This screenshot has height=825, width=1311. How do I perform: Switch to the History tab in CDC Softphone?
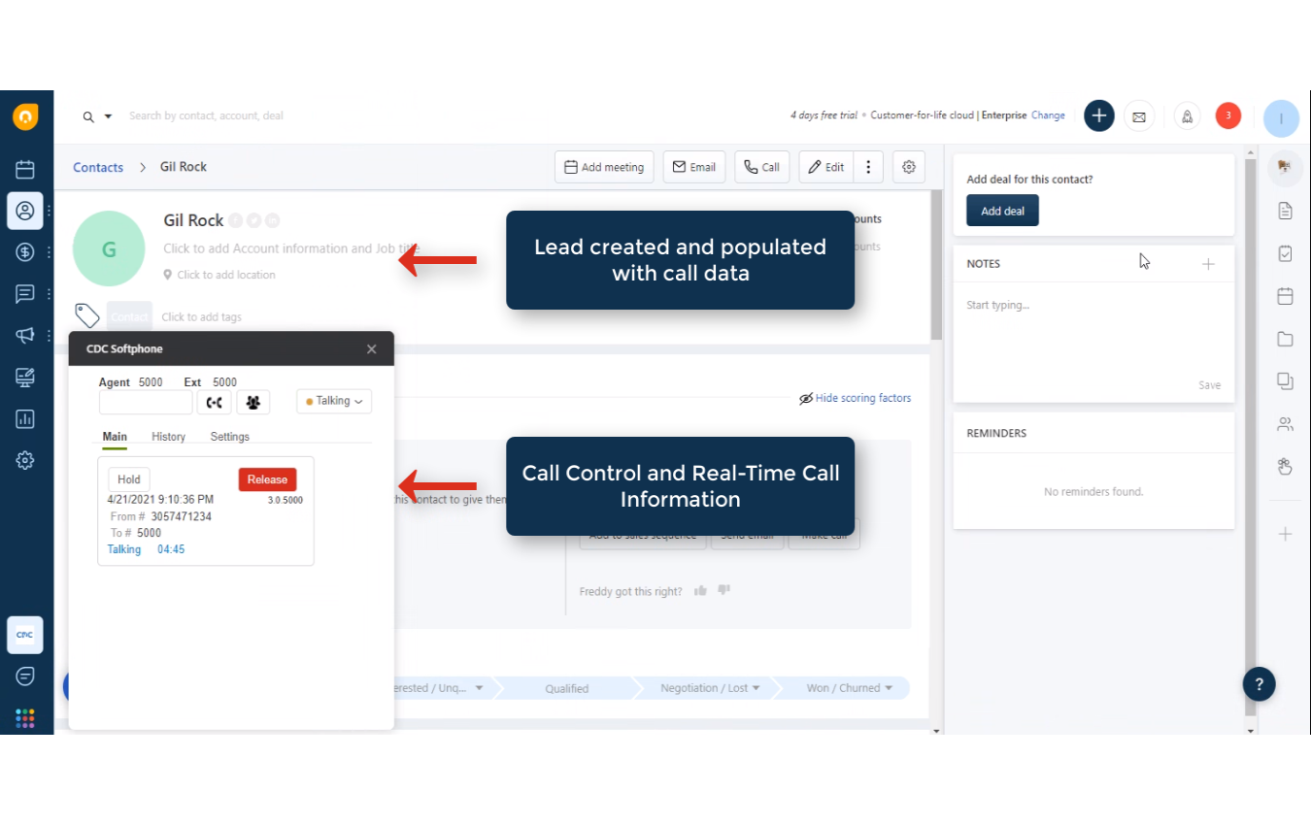[168, 437]
